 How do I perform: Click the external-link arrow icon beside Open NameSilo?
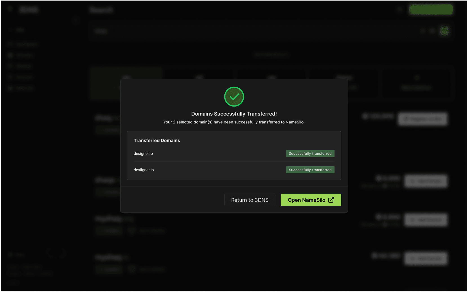[x=331, y=200]
